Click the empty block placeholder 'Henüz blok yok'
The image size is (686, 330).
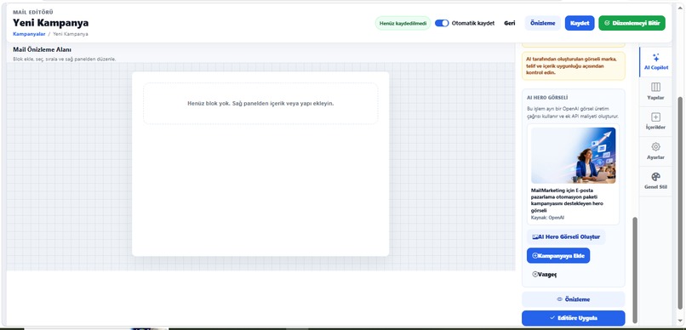pos(260,104)
